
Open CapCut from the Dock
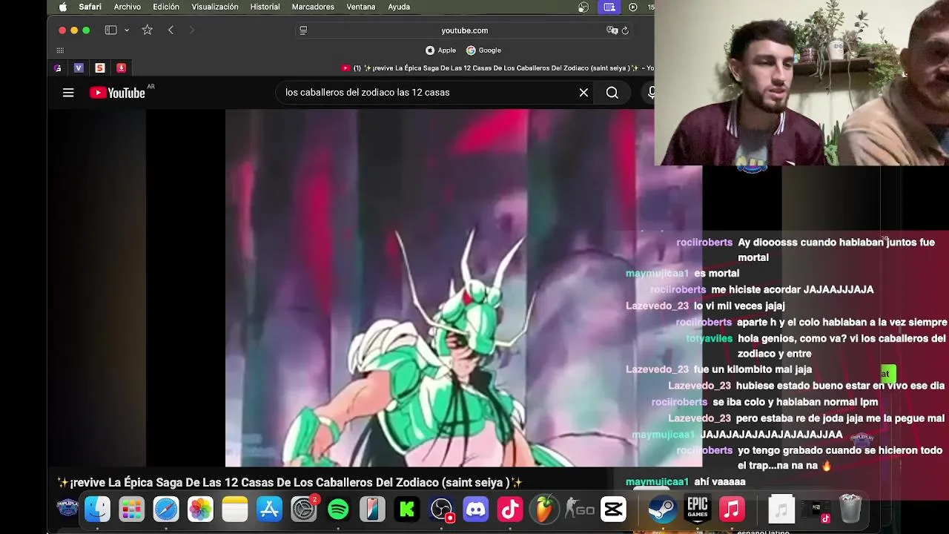coord(613,509)
